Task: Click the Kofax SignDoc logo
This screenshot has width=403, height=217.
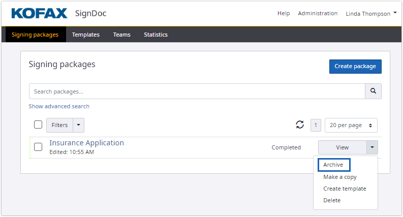Action: click(x=58, y=13)
